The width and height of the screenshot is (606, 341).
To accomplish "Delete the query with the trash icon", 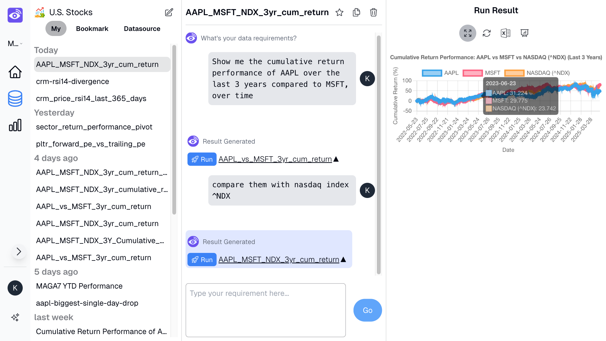I will tap(373, 12).
